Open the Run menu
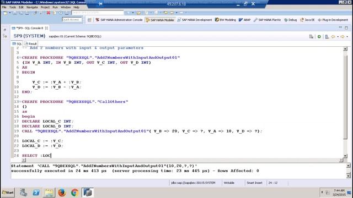This screenshot has height=198, width=353. click(55, 7)
